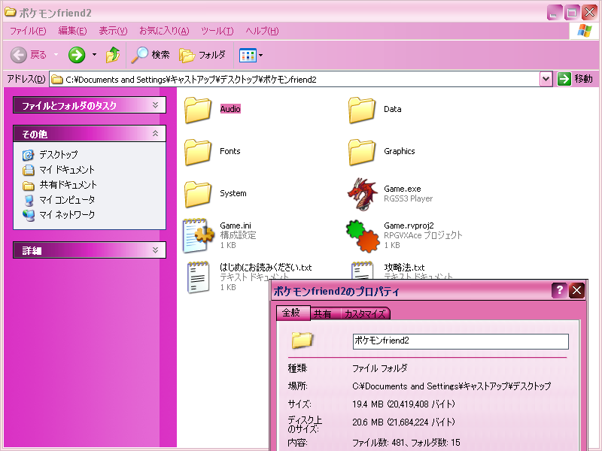
Task: Switch to the カスタマイズ tab in properties
Action: click(365, 313)
